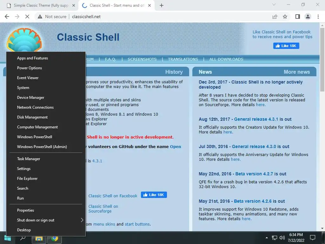The width and height of the screenshot is (325, 244).
Task: Launch Windows PowerShell
Action: click(46, 137)
